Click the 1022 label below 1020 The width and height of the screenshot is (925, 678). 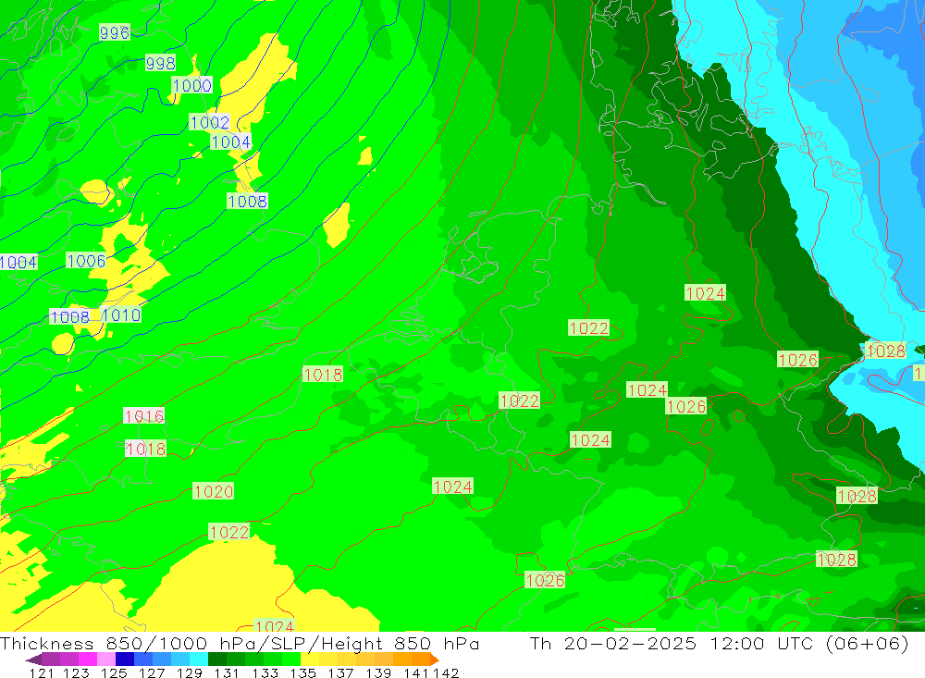point(229,532)
